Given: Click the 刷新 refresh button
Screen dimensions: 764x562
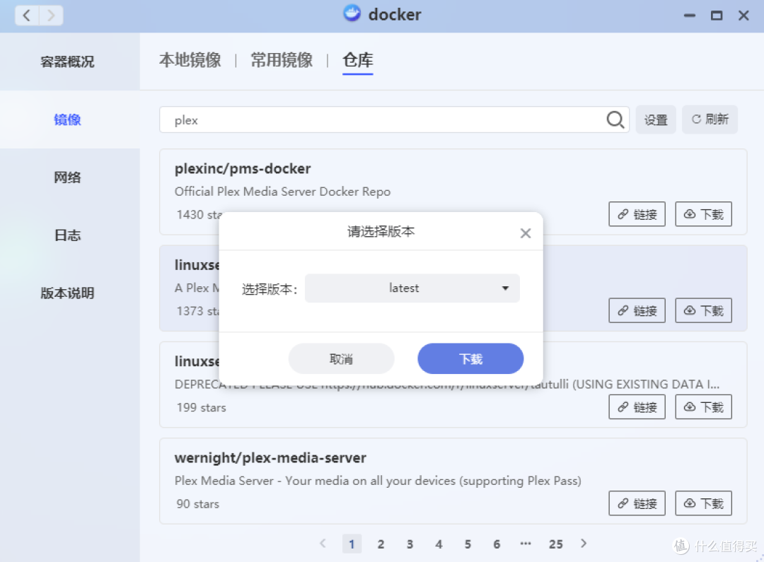Looking at the screenshot, I should 710,119.
